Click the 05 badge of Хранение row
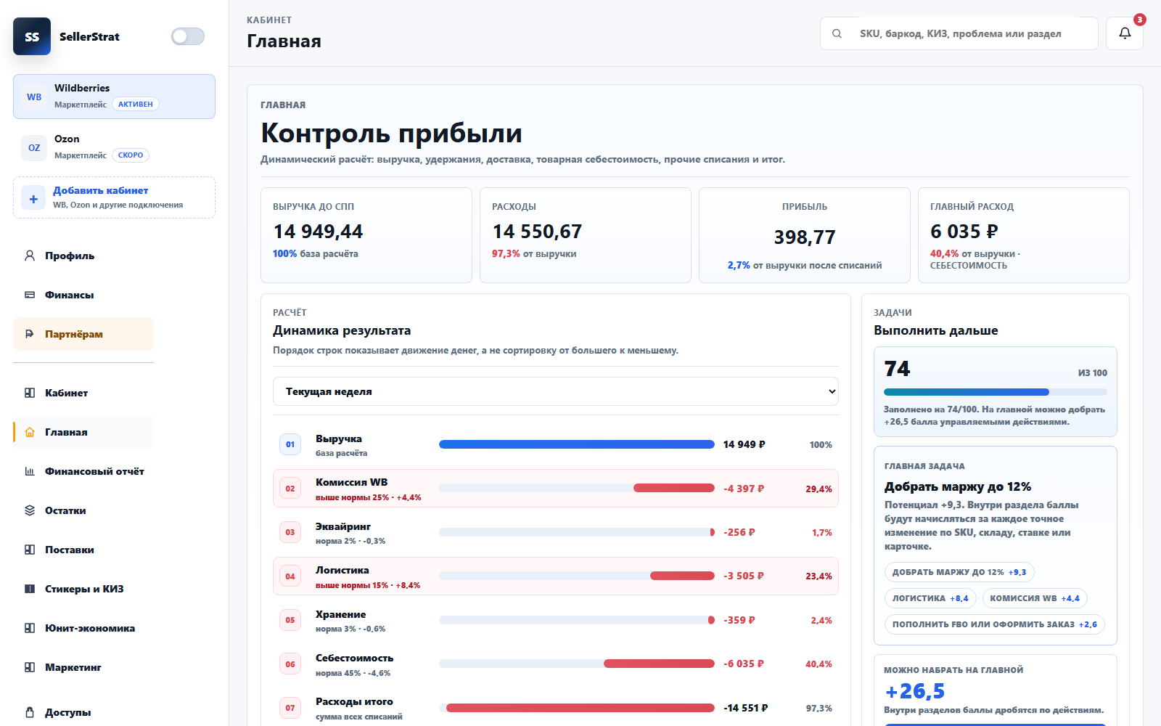Image resolution: width=1161 pixels, height=726 pixels. [x=290, y=620]
